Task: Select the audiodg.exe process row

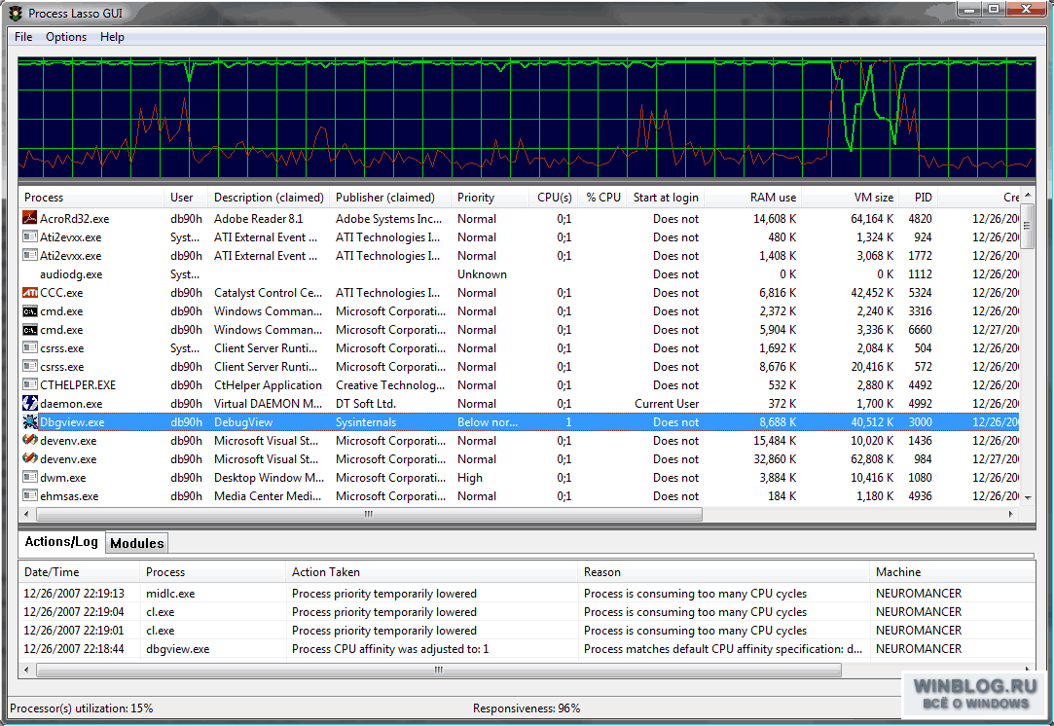Action: click(519, 274)
